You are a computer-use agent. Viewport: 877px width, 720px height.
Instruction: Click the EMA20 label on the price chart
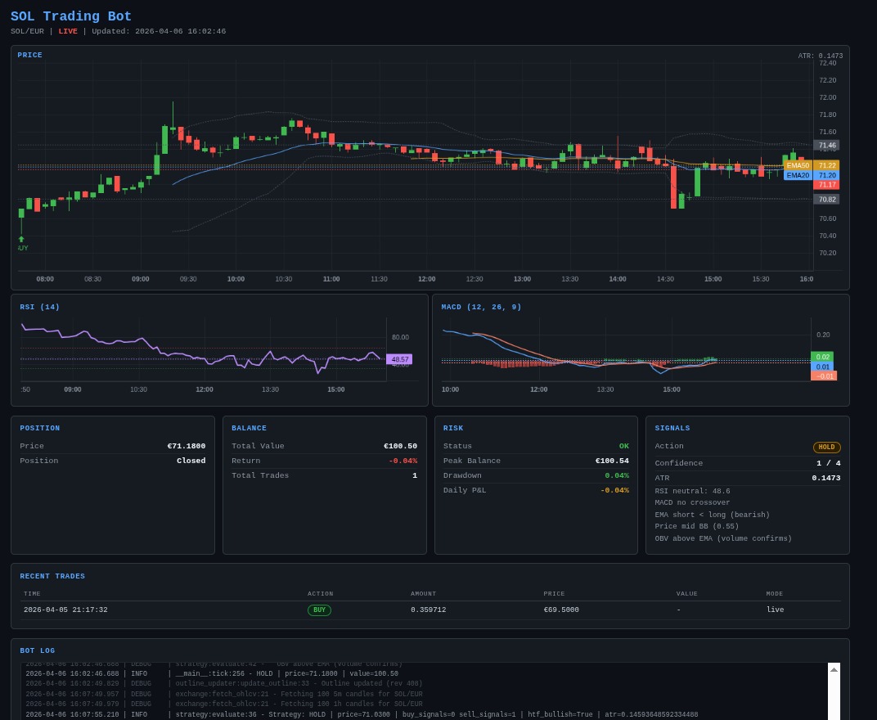[x=798, y=175]
